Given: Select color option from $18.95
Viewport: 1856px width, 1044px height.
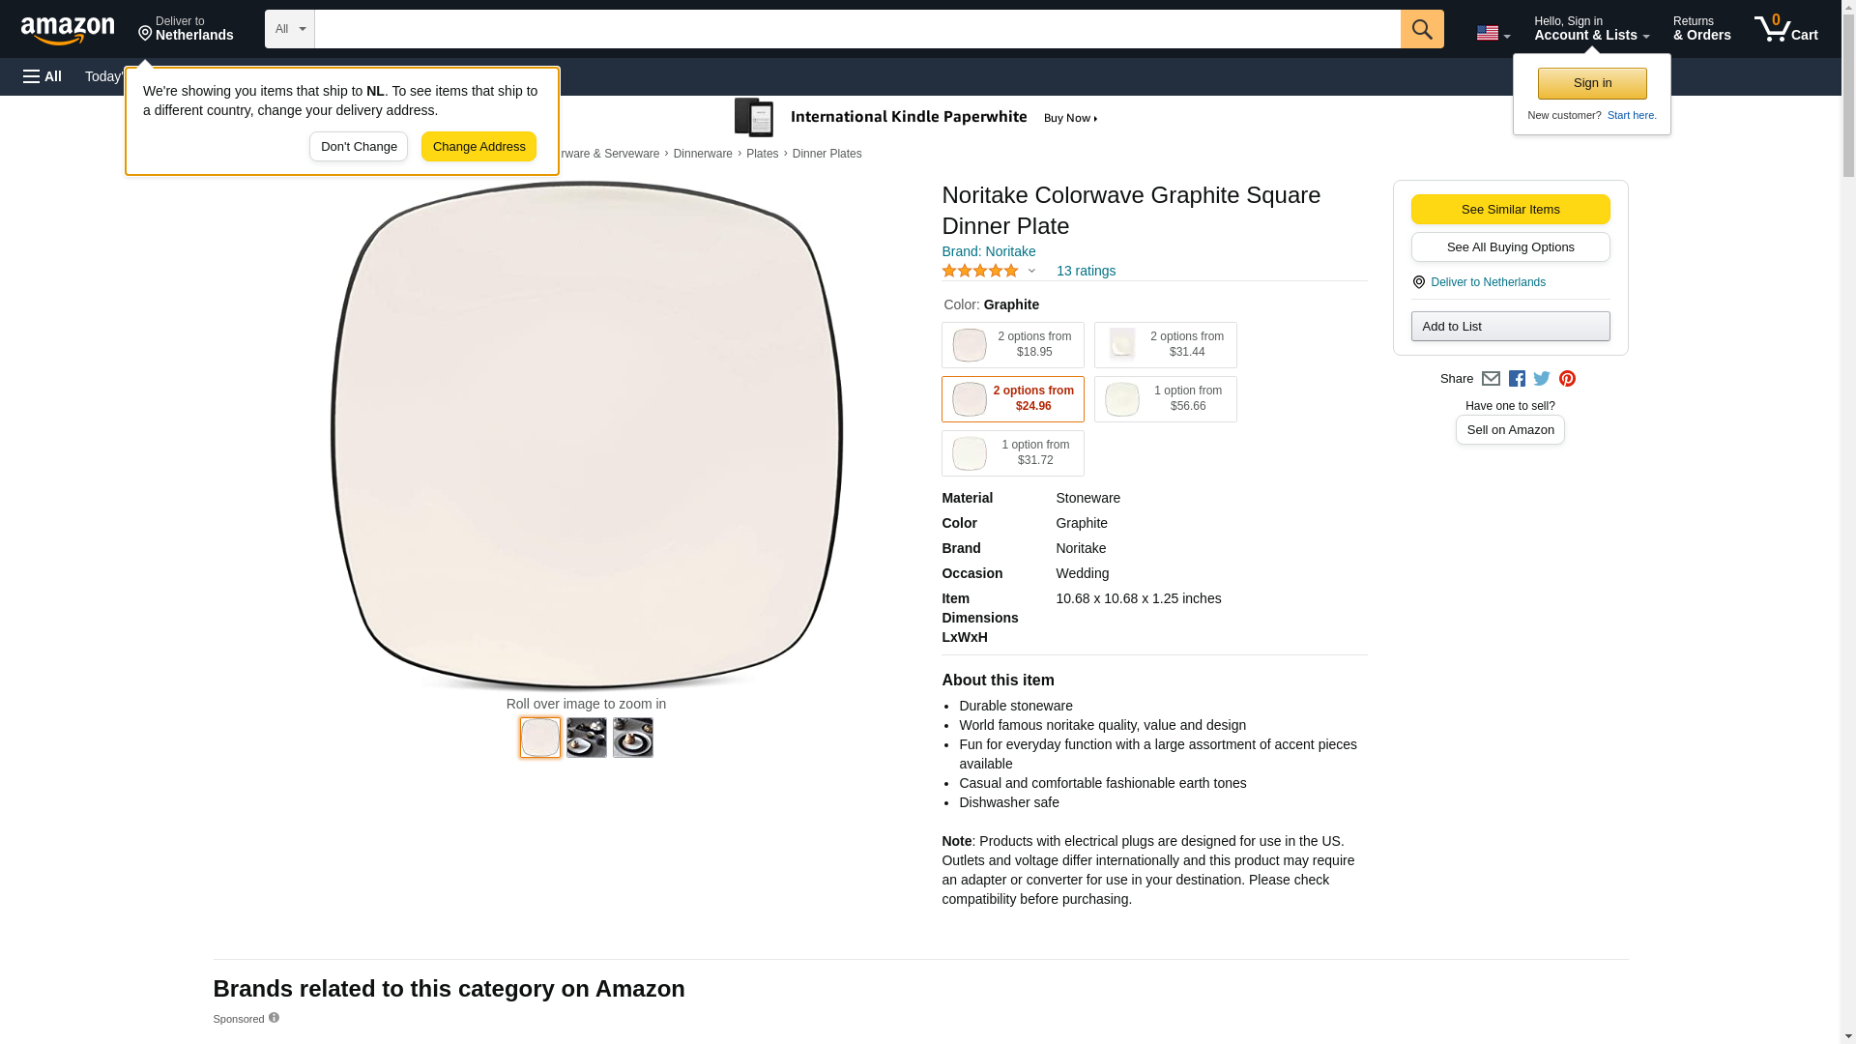Looking at the screenshot, I should click(x=1012, y=345).
